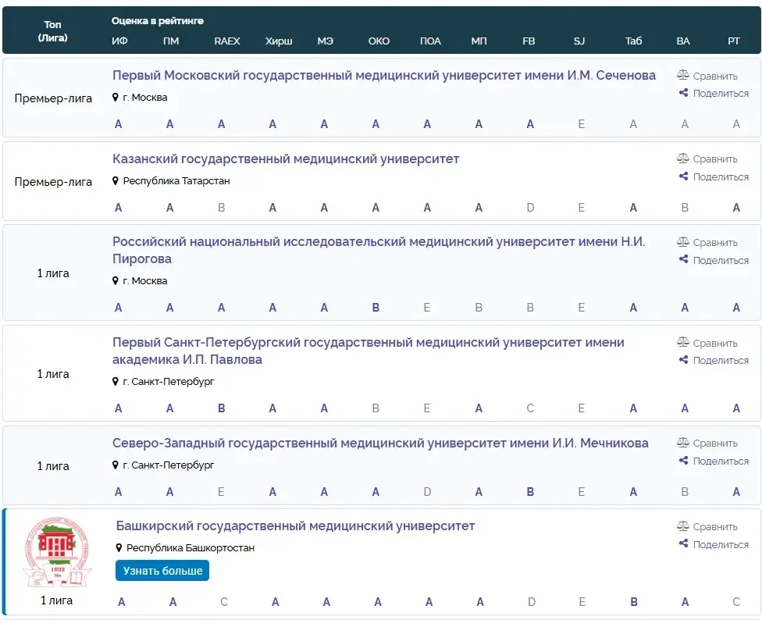Click Сравнить text for Pavlov University
Screen dimensions: 762x620
pos(715,343)
